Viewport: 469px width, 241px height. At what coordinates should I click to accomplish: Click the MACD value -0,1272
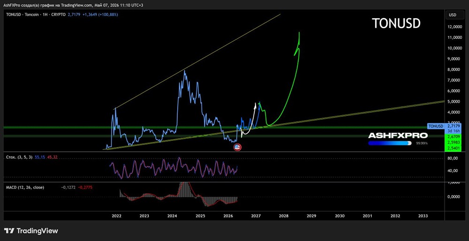[x=67, y=188]
